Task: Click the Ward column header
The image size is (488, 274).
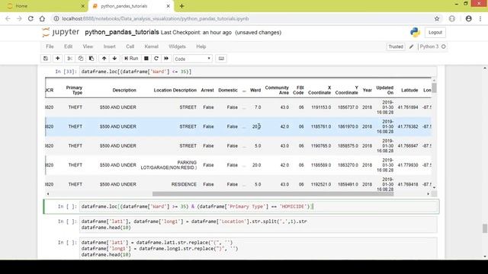Action: pos(255,90)
